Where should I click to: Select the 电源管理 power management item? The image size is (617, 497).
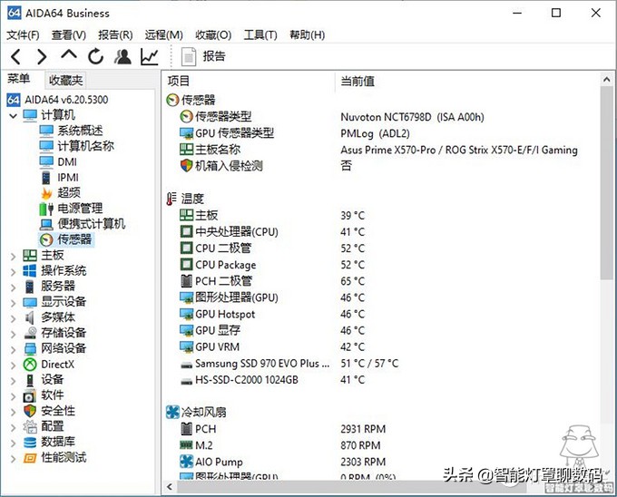[x=80, y=209]
